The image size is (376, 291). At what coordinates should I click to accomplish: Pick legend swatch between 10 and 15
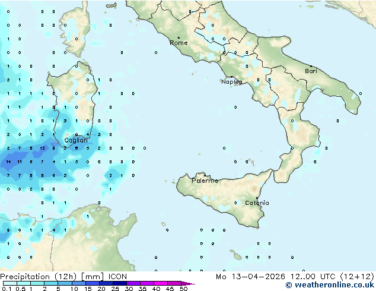pos(78,283)
